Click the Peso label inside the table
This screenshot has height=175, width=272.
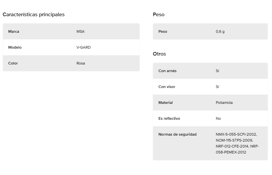tap(163, 31)
